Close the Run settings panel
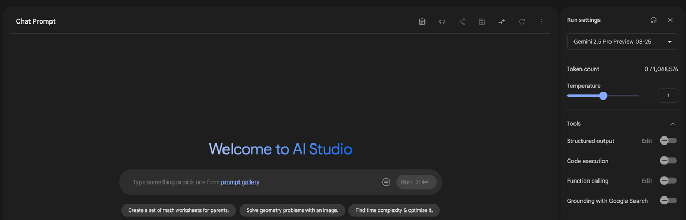The width and height of the screenshot is (686, 220). (670, 20)
